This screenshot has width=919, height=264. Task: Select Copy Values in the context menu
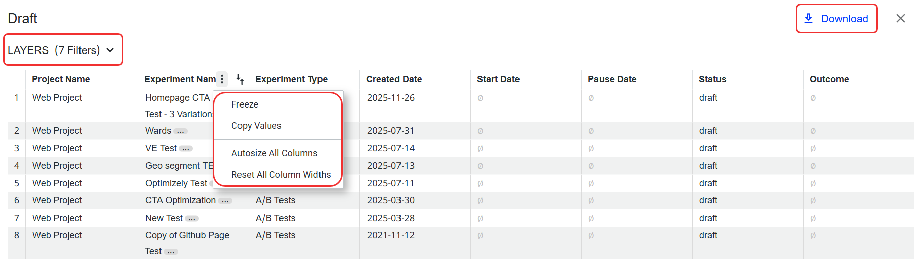[x=256, y=126]
